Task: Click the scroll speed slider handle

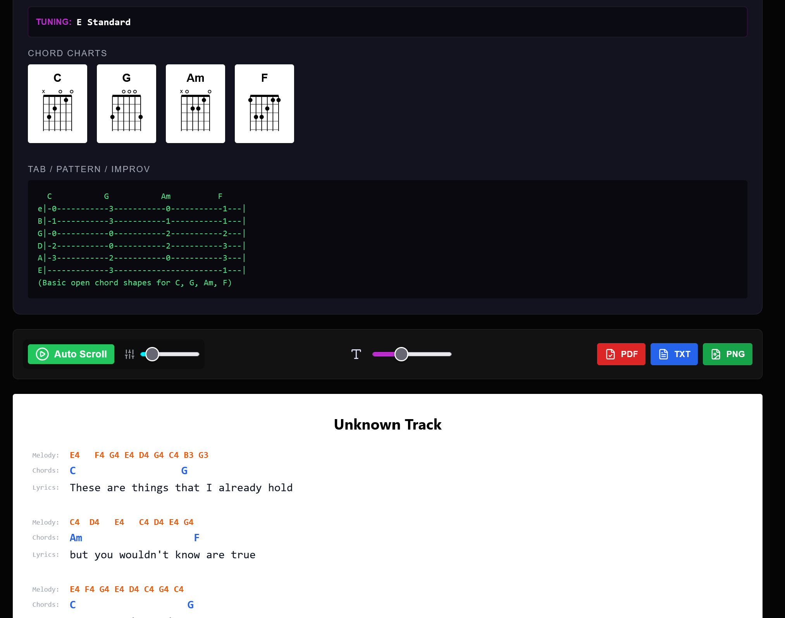Action: [x=152, y=354]
